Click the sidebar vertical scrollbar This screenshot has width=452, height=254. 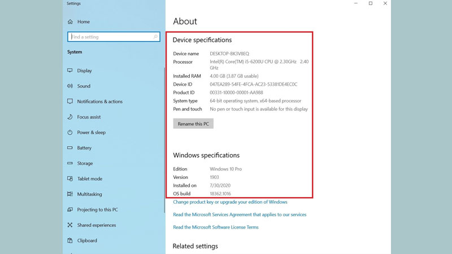pos(164,141)
